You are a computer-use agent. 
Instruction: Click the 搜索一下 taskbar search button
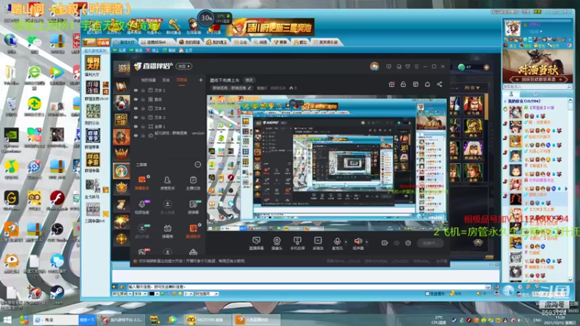[x=87, y=319]
